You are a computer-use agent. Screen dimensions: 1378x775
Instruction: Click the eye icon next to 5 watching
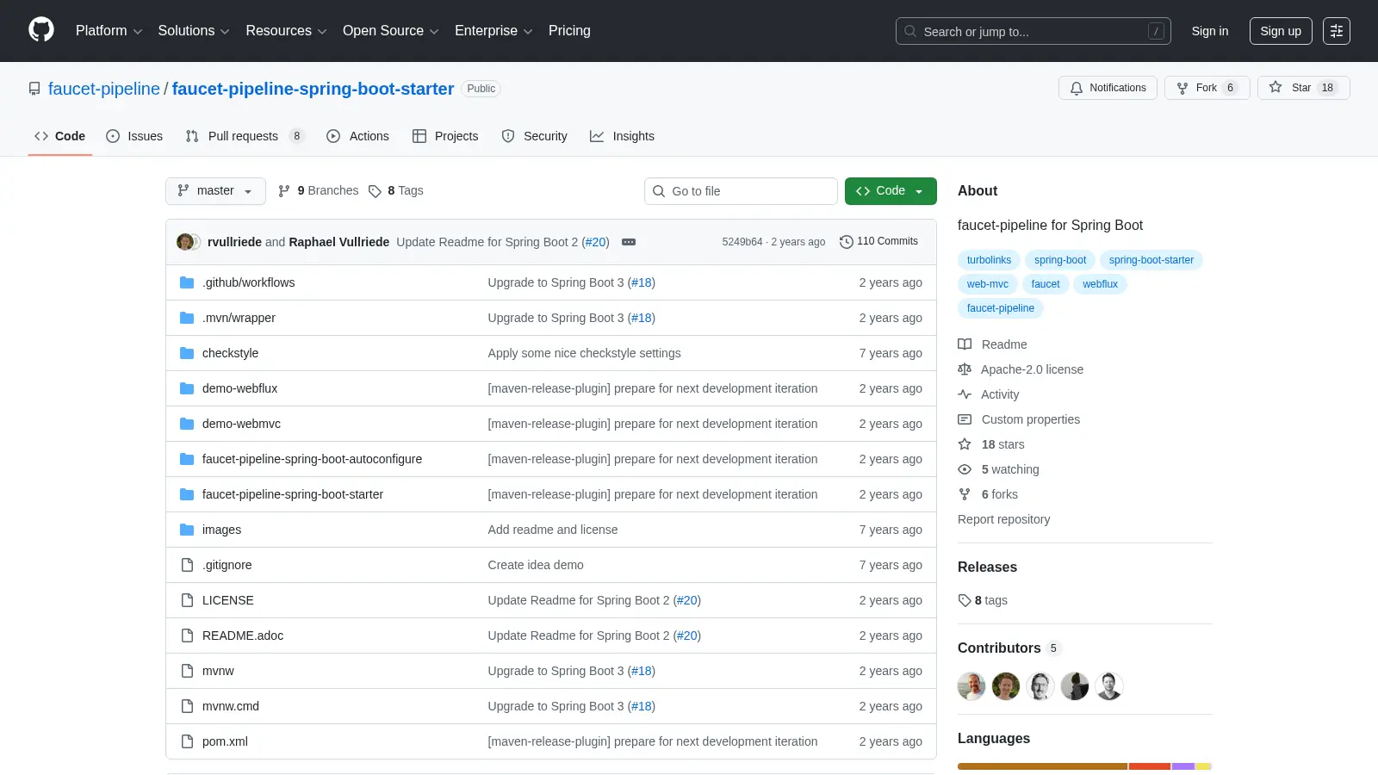pyautogui.click(x=965, y=469)
